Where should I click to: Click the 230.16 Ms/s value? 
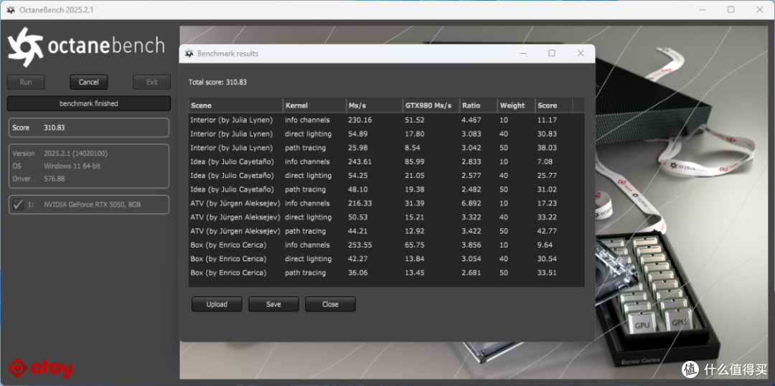(360, 120)
